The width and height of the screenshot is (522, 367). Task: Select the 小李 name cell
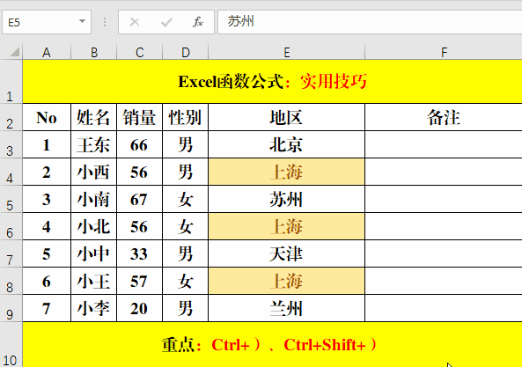(93, 308)
